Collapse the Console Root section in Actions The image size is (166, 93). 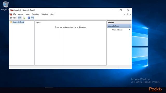tap(130, 26)
